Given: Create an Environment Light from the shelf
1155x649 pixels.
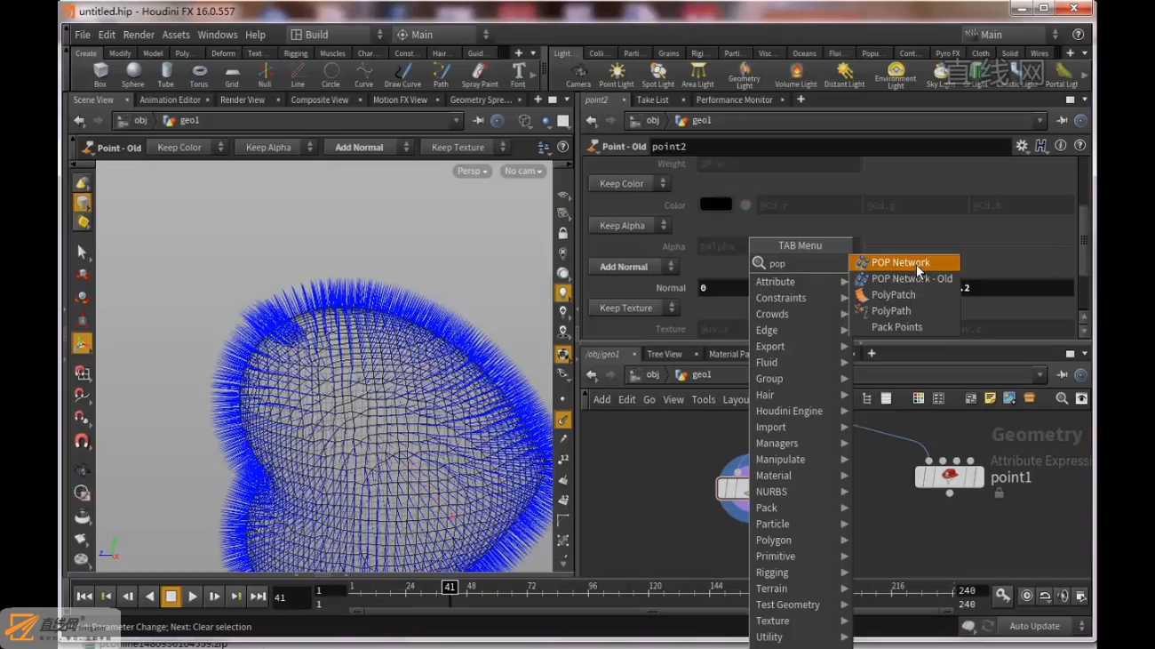Looking at the screenshot, I should pyautogui.click(x=896, y=76).
